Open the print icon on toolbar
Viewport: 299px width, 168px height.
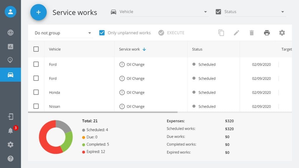pyautogui.click(x=267, y=33)
